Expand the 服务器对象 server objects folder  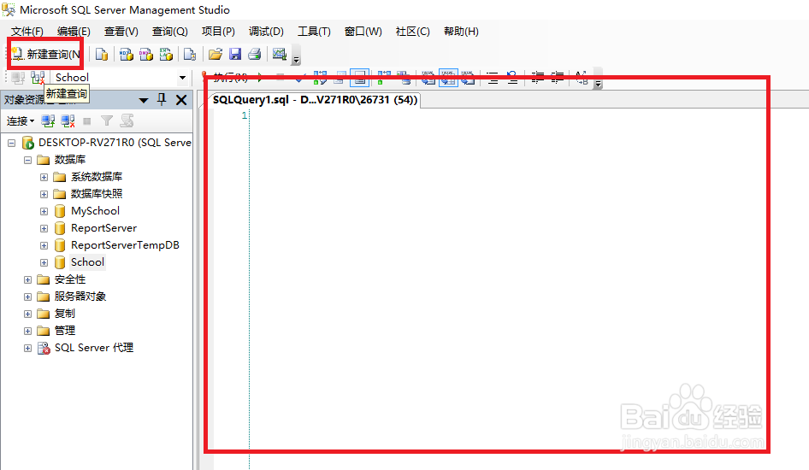click(28, 297)
